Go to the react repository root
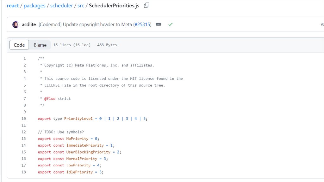The width and height of the screenshot is (324, 182). [12, 6]
